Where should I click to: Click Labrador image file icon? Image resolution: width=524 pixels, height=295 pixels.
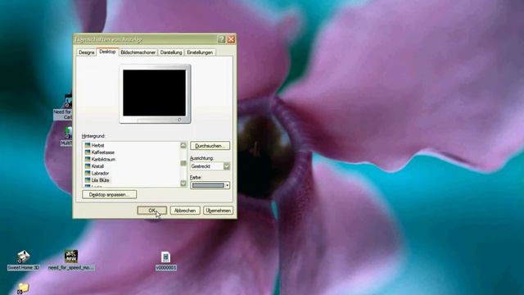[x=88, y=173]
